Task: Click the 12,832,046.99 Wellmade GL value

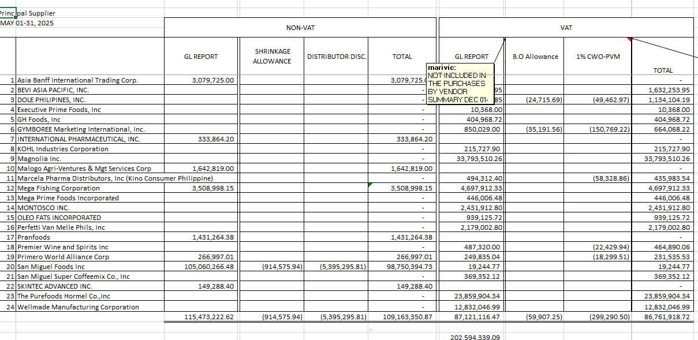Action: pyautogui.click(x=472, y=307)
